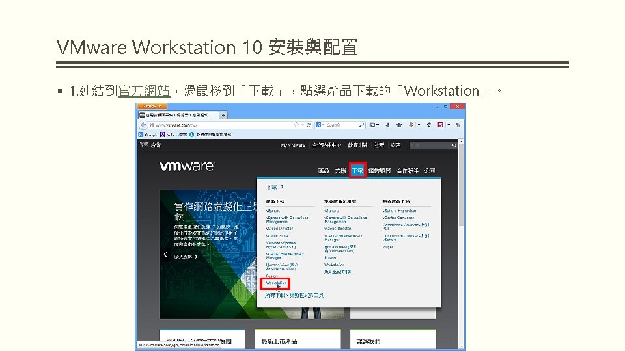Open the 支援 navigation menu
The image size is (625, 351).
(340, 170)
